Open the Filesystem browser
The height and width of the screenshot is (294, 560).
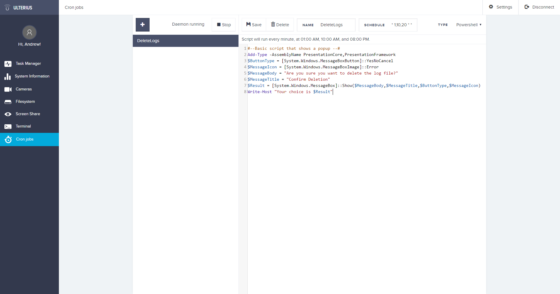(x=29, y=102)
